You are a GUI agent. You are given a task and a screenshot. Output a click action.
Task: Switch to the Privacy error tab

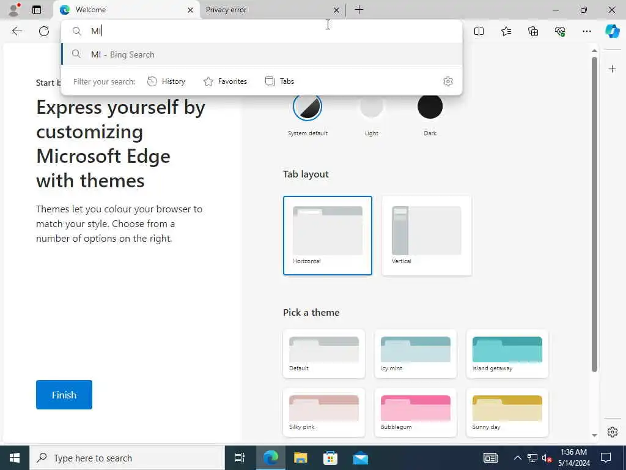pyautogui.click(x=272, y=10)
